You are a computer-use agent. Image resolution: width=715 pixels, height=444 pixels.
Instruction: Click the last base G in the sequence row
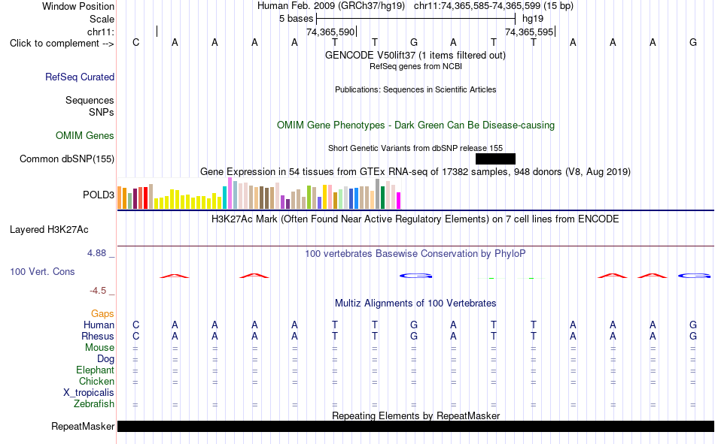[693, 42]
